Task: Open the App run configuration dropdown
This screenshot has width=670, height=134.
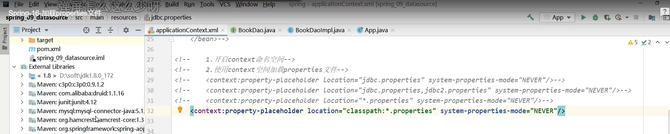Action: tap(557, 17)
